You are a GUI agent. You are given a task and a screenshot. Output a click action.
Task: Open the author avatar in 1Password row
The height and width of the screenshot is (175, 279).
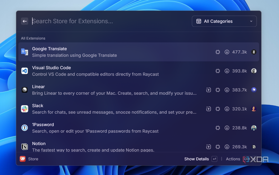[x=254, y=128]
